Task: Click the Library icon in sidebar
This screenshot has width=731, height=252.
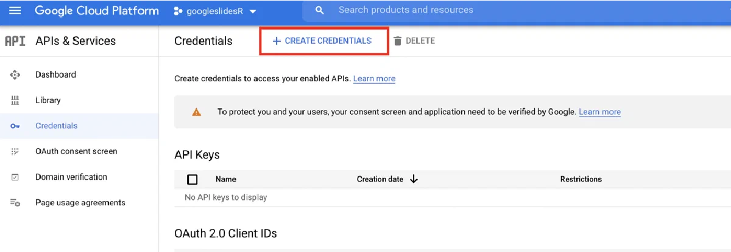Action: click(15, 100)
